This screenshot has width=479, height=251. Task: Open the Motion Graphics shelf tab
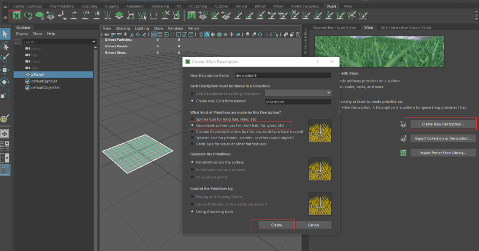pos(305,6)
